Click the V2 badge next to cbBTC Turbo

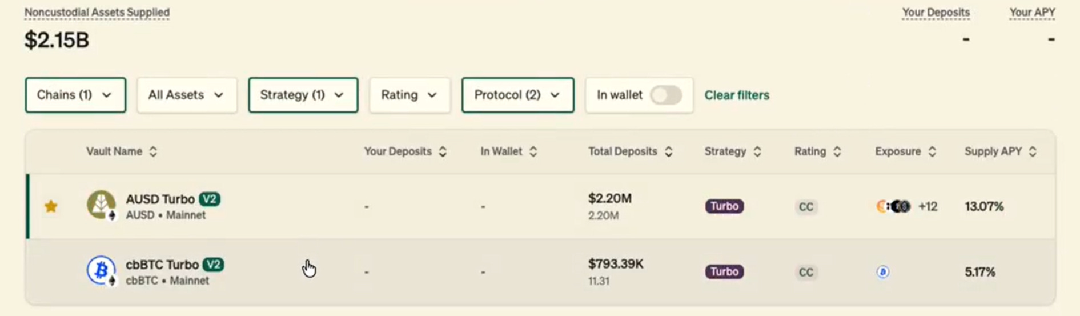pyautogui.click(x=214, y=265)
